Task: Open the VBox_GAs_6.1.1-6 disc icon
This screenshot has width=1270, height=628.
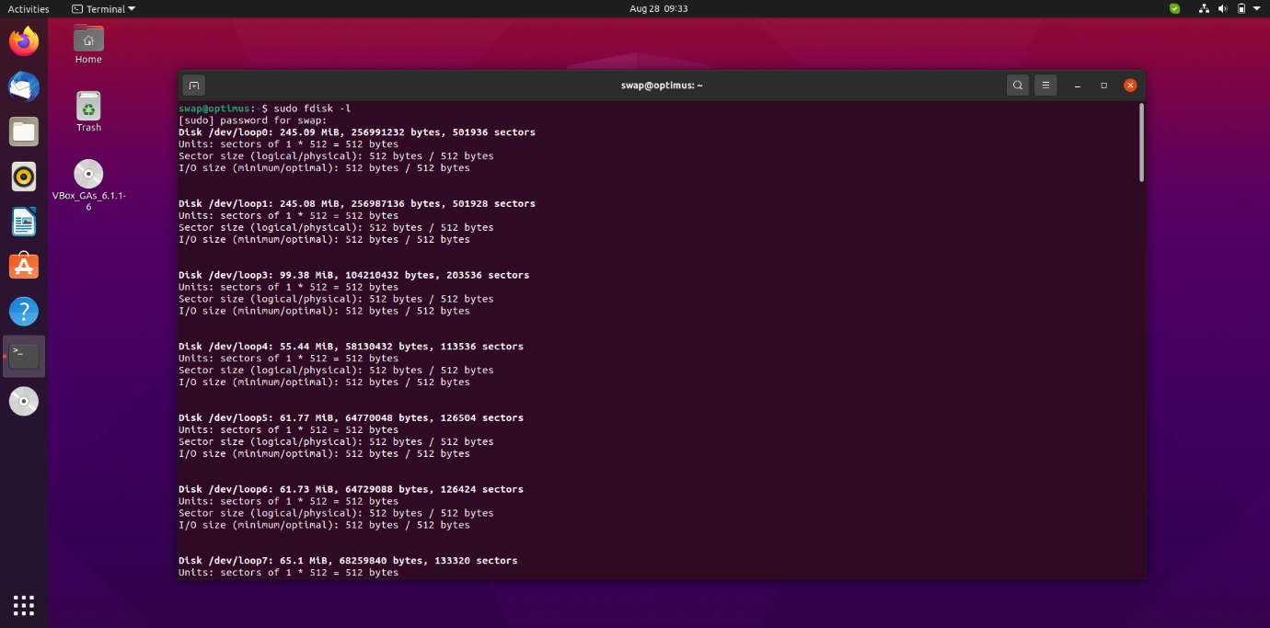Action: (88, 186)
